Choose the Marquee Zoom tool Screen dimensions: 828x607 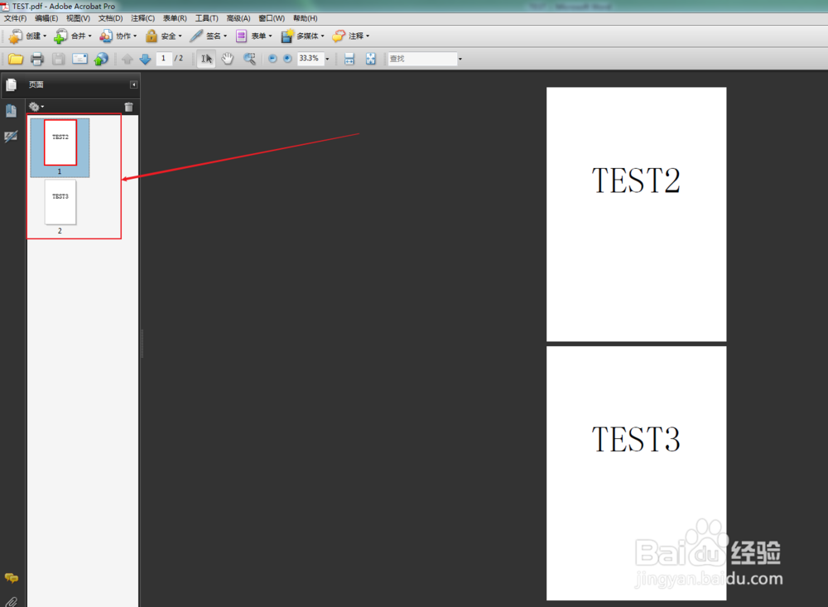point(249,59)
